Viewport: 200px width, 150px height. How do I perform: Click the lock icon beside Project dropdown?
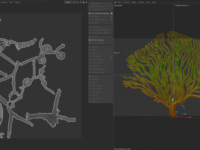pyautogui.click(x=80, y=2)
